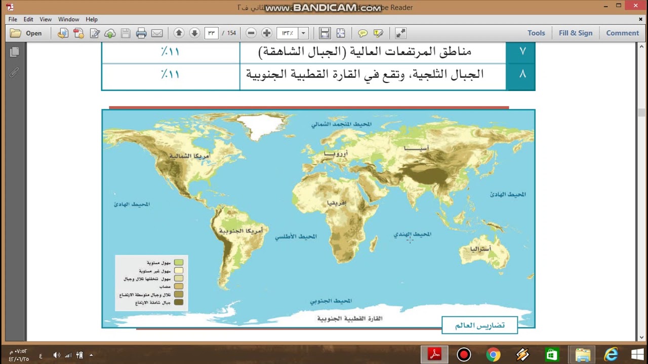Open the View menu
This screenshot has height=364, width=648.
point(46,19)
